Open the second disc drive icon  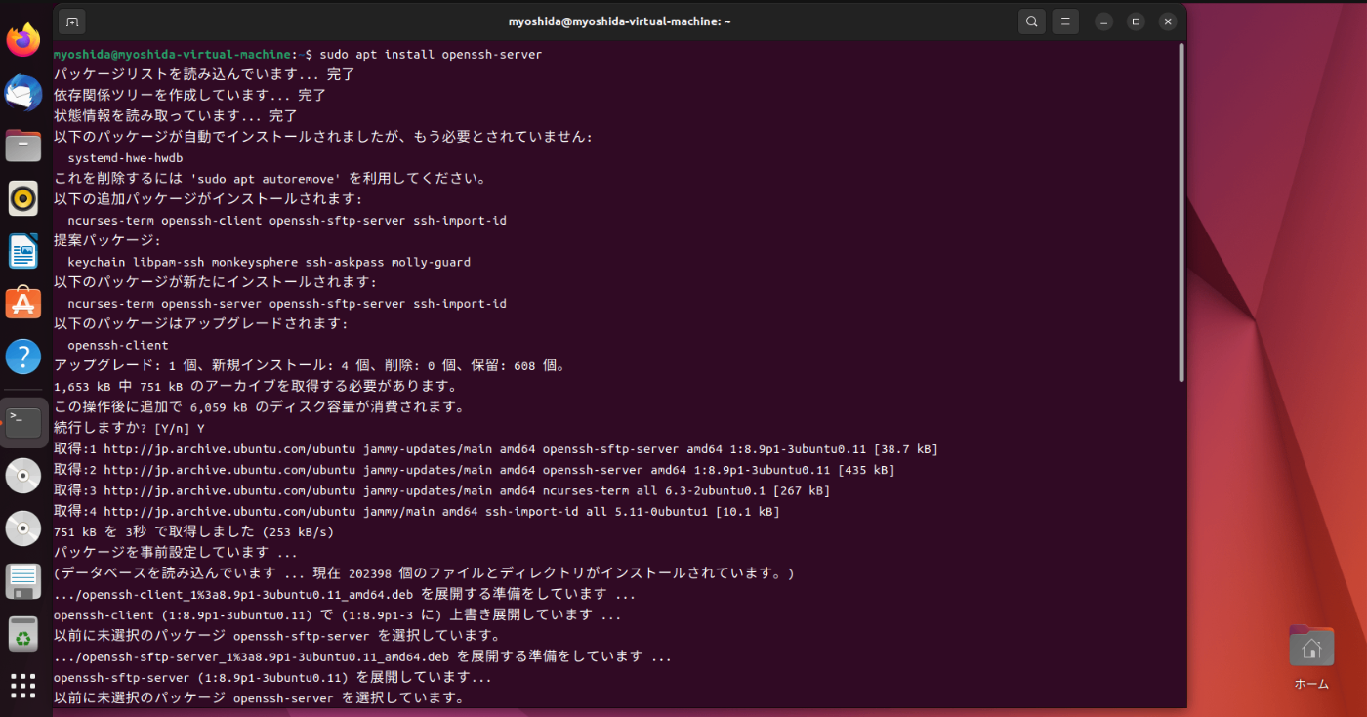pyautogui.click(x=23, y=528)
